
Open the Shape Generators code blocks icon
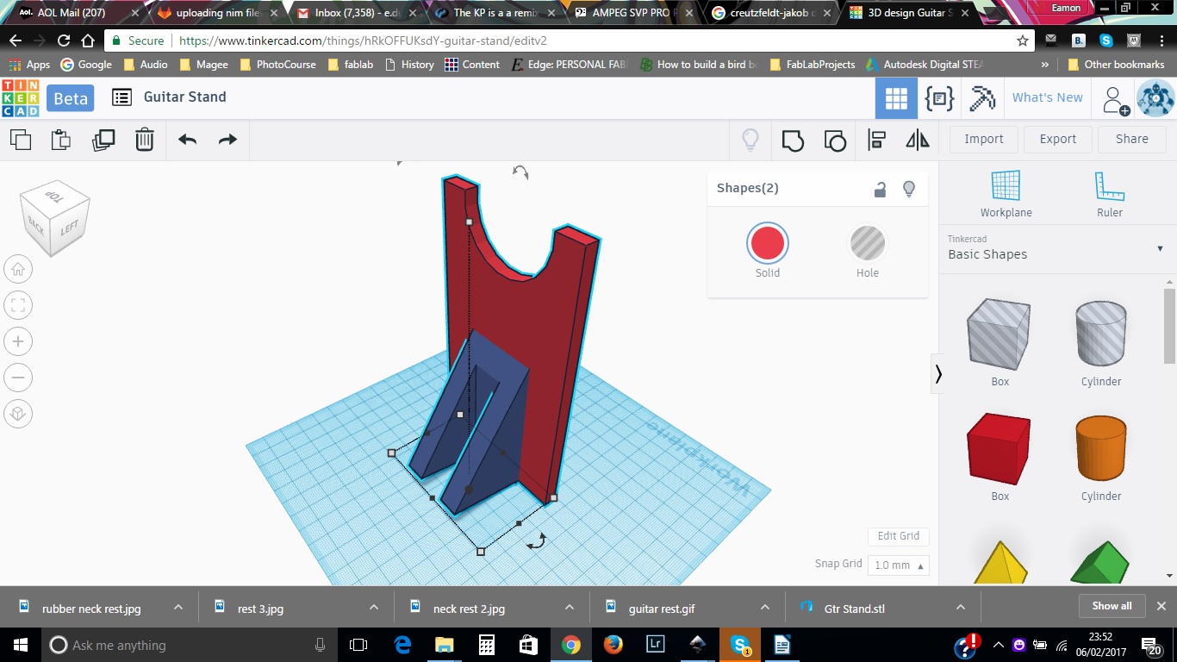coord(939,98)
